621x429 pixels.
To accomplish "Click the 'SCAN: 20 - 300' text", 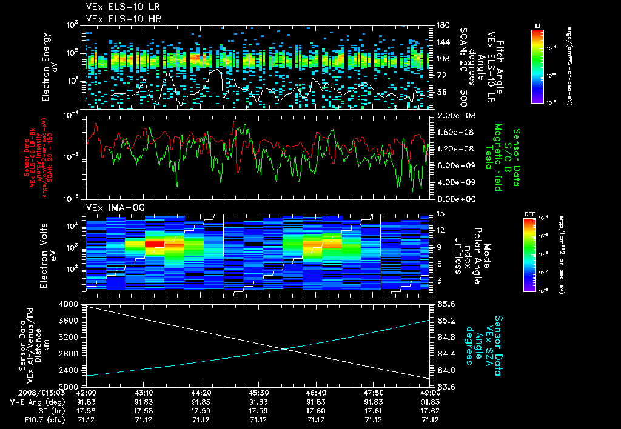I will coord(463,67).
